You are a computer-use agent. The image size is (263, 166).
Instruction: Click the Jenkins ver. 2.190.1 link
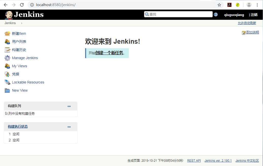coord(218,160)
